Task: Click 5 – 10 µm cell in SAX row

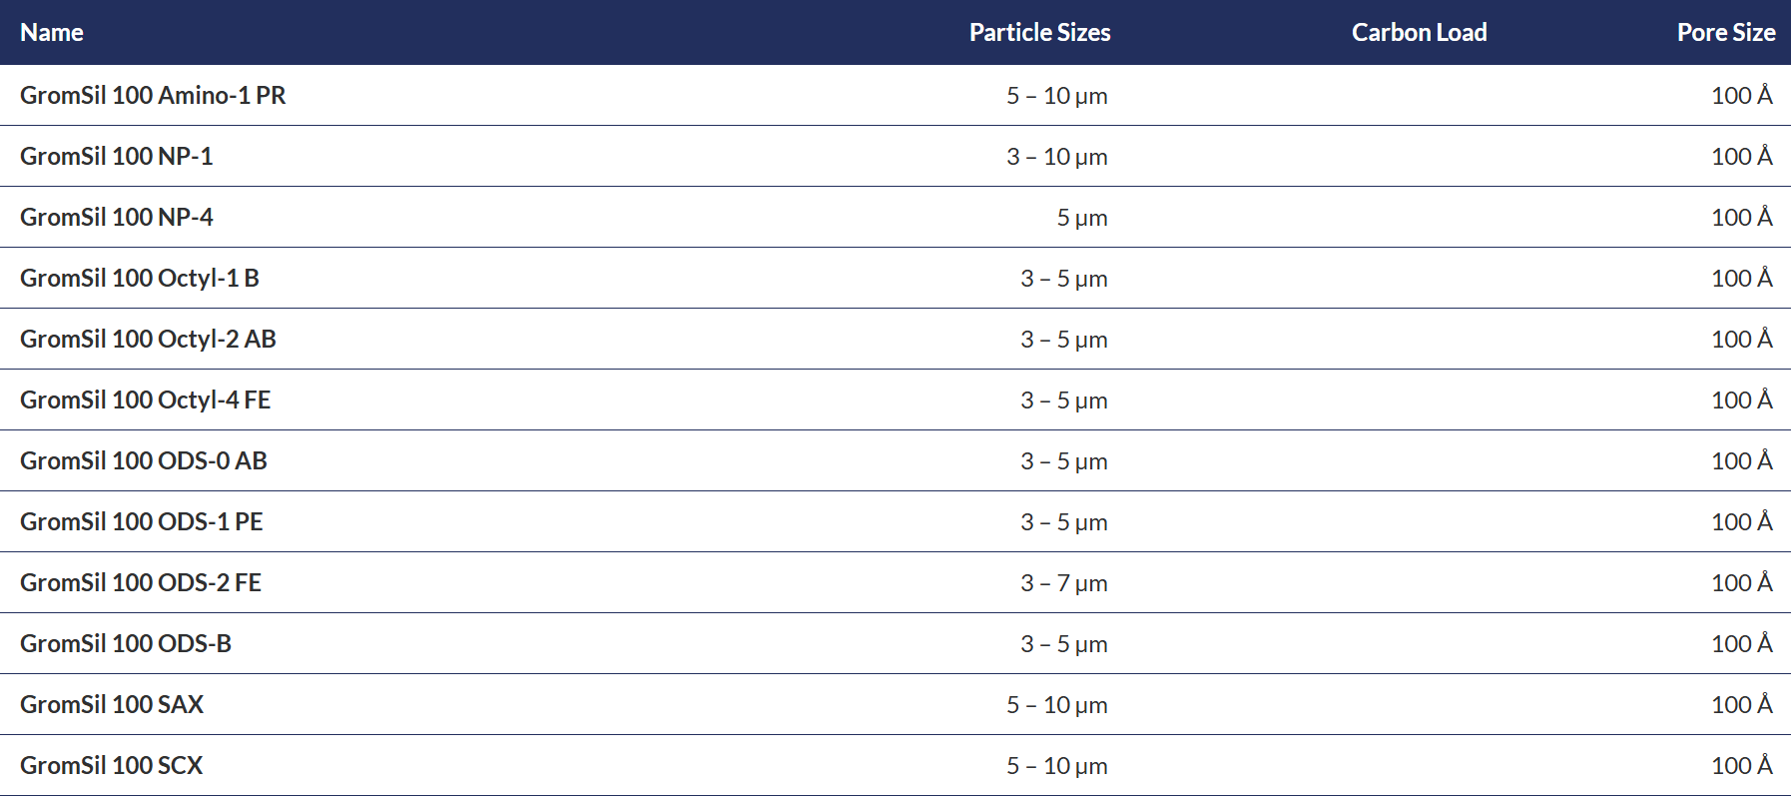Action: (x=1057, y=705)
